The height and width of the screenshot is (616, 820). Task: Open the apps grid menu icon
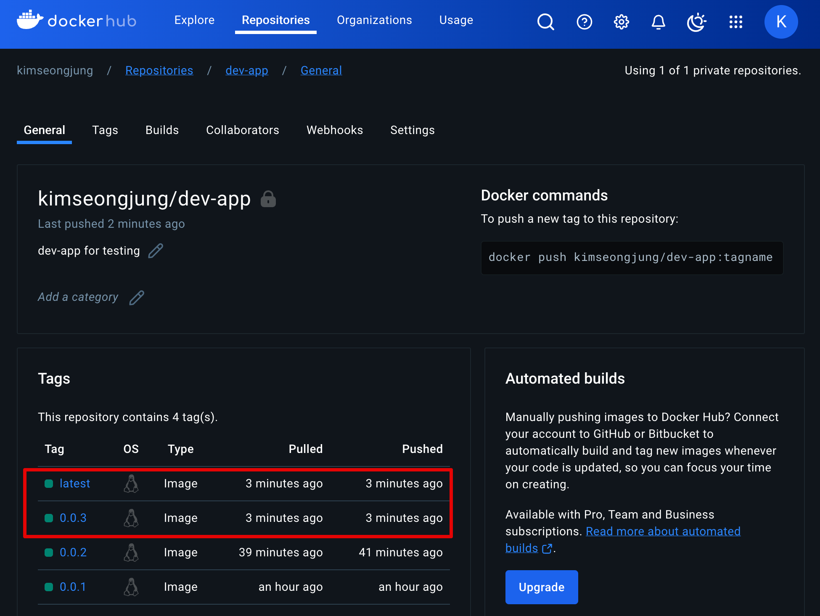click(735, 22)
